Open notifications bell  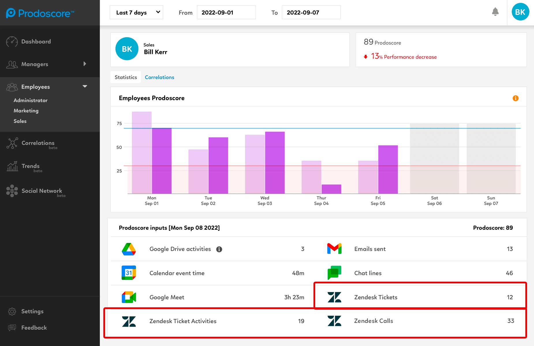coord(495,12)
